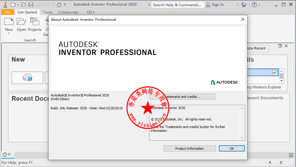Click For Help, press F1 status text

tap(17, 163)
